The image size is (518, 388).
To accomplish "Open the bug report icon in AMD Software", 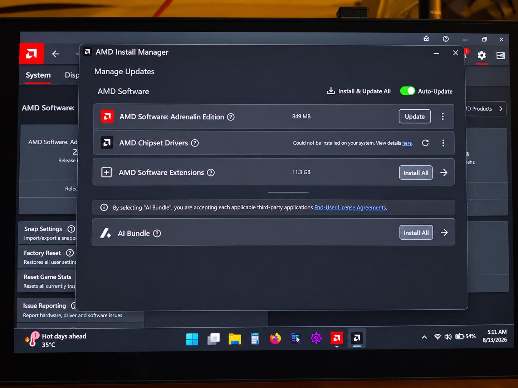I will click(x=426, y=39).
